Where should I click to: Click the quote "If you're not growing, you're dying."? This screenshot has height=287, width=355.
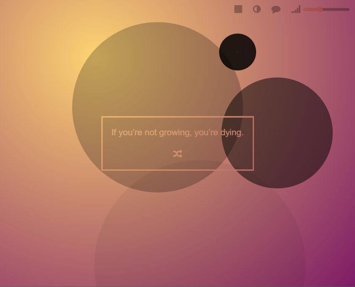pos(177,133)
